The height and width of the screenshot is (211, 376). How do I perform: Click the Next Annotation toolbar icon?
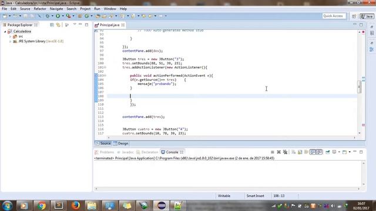pos(123,16)
